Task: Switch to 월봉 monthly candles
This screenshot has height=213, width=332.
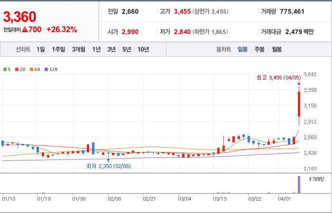Action: (277, 49)
